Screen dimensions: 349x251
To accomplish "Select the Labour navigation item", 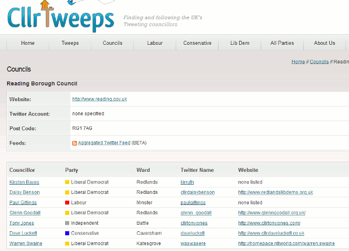I will [155, 43].
